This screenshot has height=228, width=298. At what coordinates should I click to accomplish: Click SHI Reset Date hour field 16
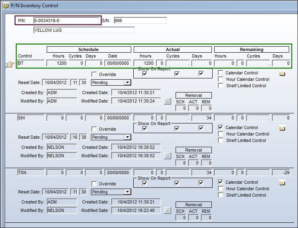[74, 137]
